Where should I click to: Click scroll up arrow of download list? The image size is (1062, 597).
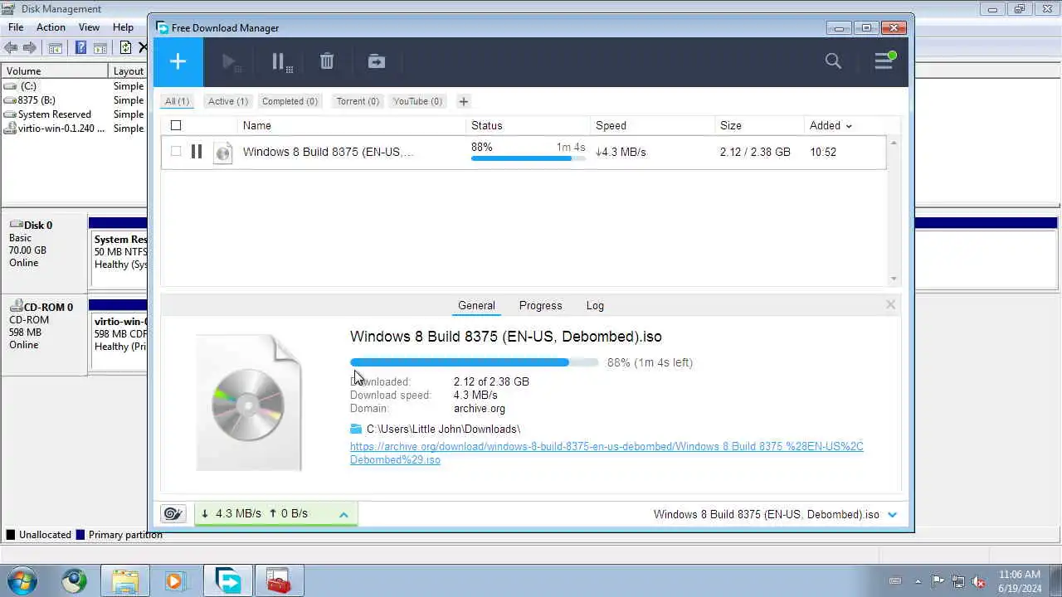[x=894, y=143]
